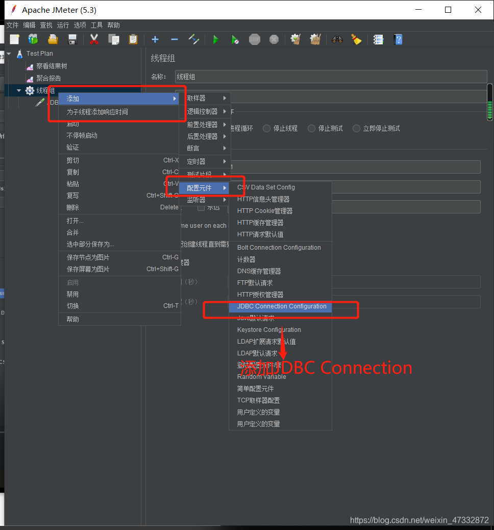This screenshot has width=494, height=530.
Task: Click the 名称 input field
Action: click(x=331, y=77)
